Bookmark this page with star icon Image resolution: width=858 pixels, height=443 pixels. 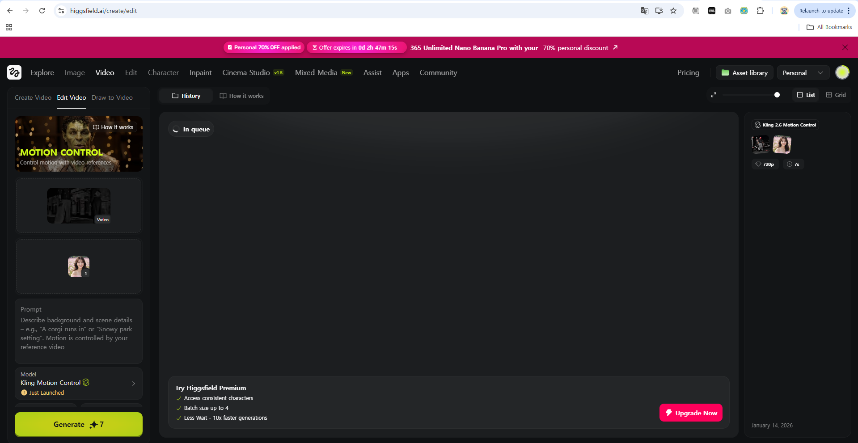(x=673, y=11)
